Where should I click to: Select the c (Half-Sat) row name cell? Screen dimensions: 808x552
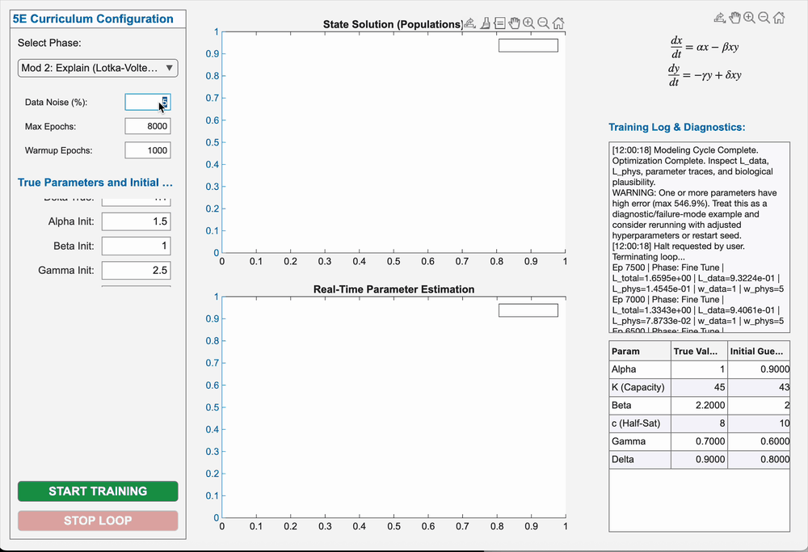[x=640, y=423]
